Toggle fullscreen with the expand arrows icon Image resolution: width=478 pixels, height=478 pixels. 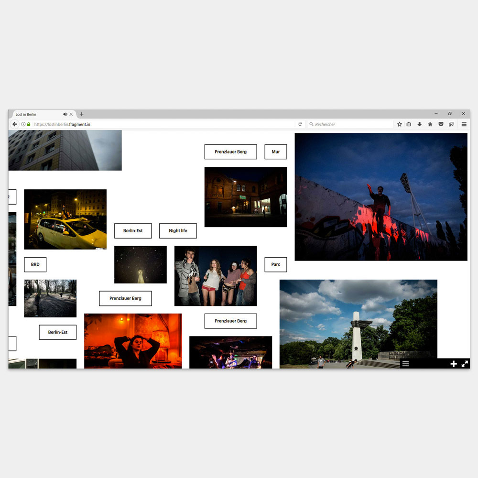tap(465, 364)
